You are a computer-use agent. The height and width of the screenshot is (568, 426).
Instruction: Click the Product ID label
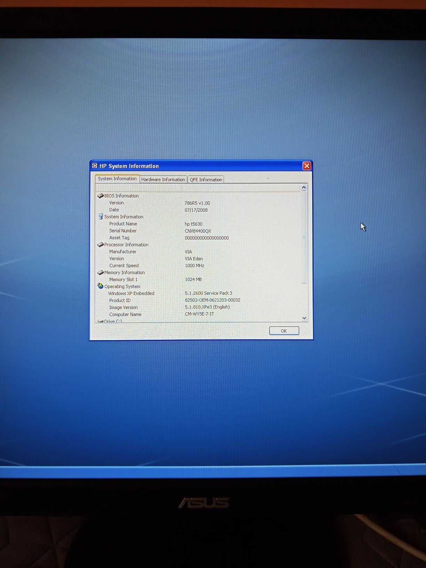(x=120, y=300)
